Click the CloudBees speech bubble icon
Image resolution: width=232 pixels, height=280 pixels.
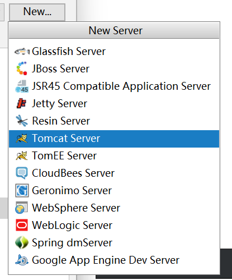click(22, 173)
